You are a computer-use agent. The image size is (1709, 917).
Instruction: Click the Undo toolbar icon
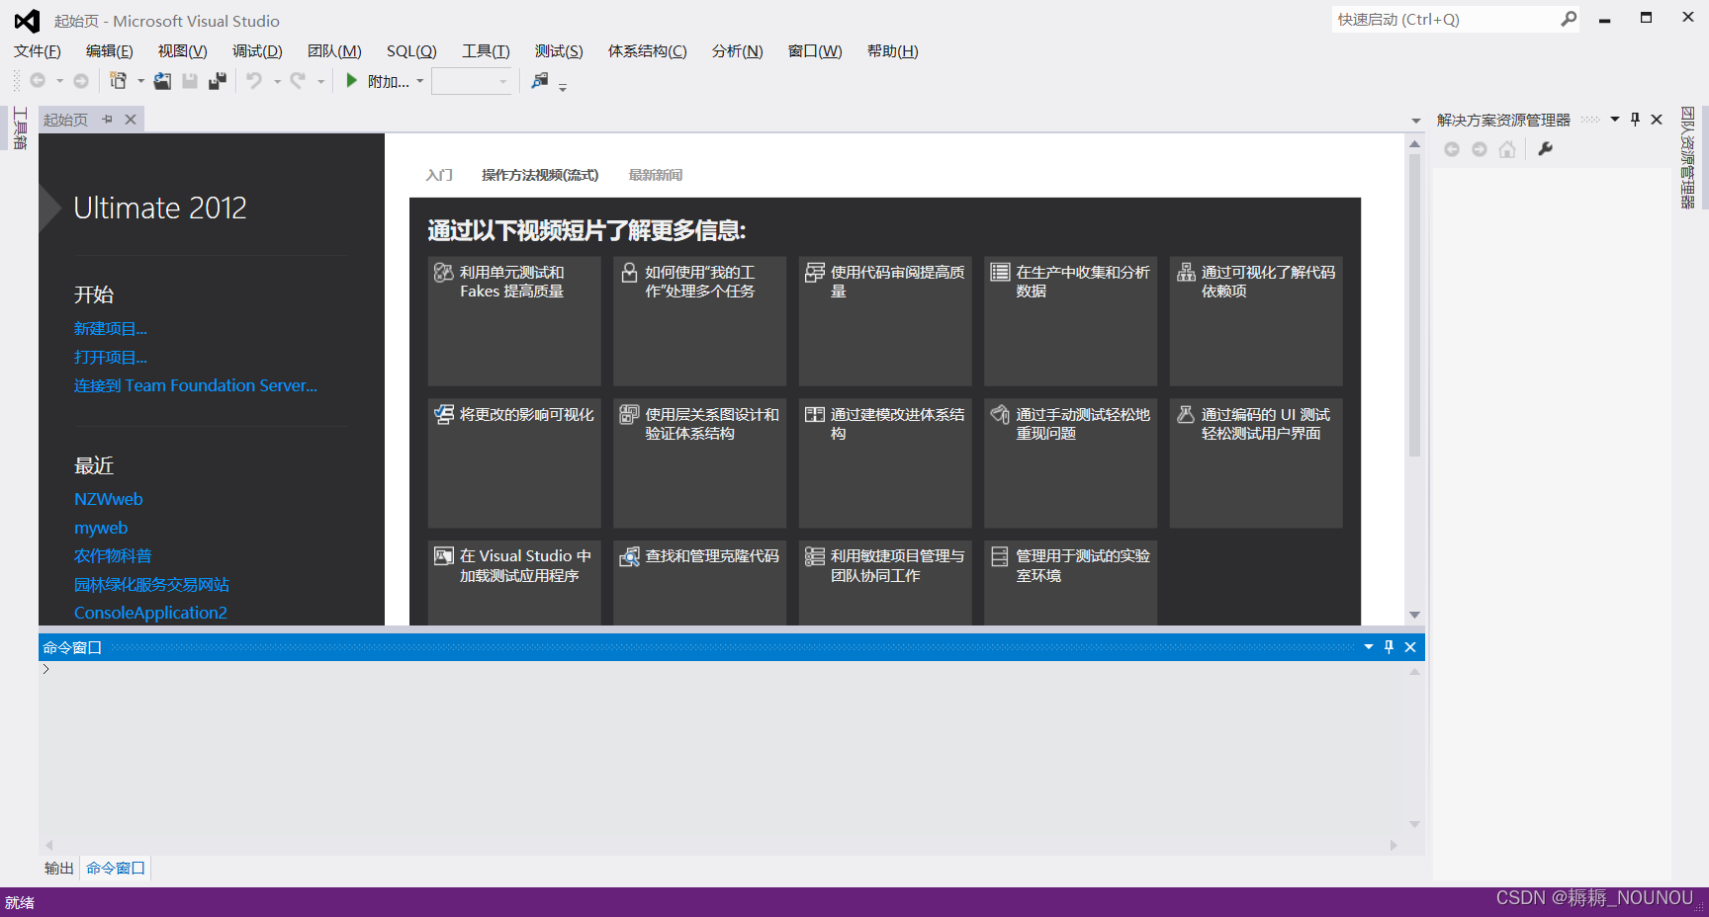point(254,81)
